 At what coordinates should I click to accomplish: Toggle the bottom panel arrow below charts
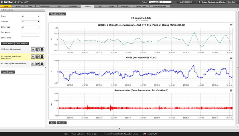click(x=119, y=128)
